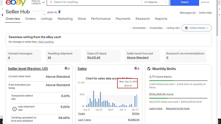Click the eBay logo

click(16, 3)
